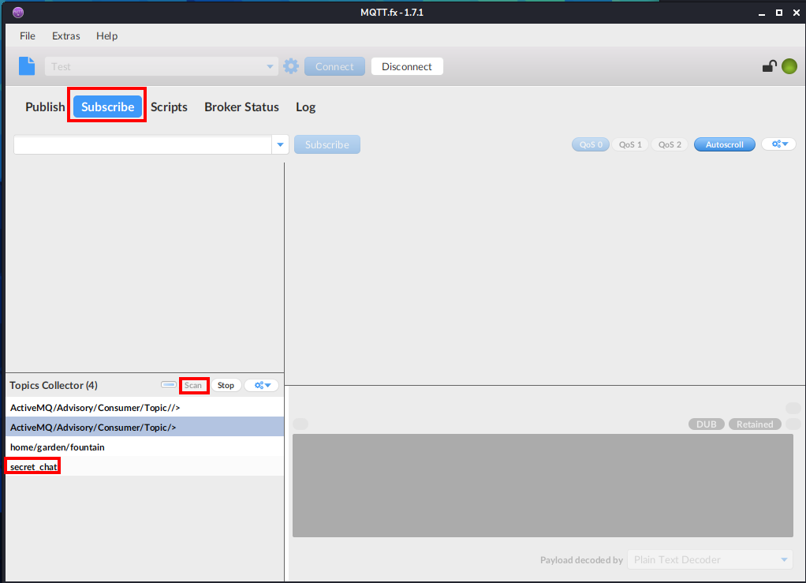Open the connection settings gear icon
The image size is (806, 583).
coord(290,65)
